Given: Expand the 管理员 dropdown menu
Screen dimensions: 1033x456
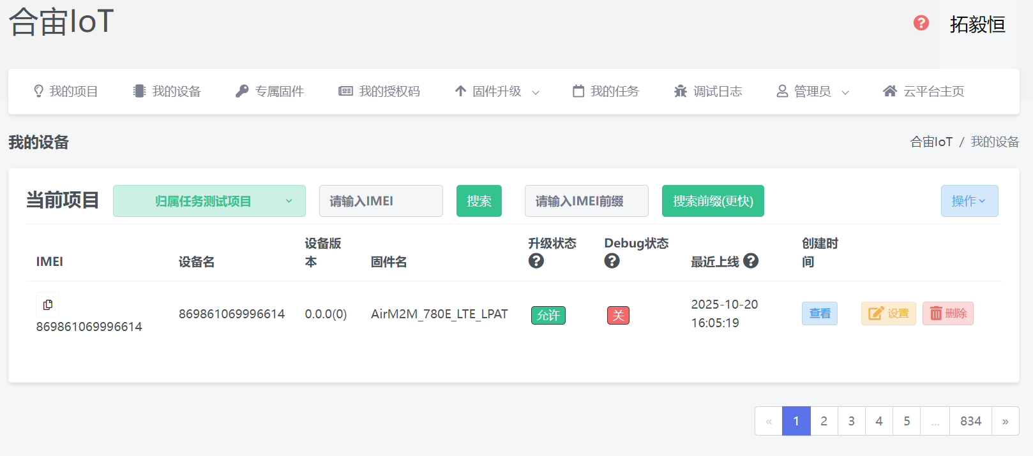Looking at the screenshot, I should [813, 91].
